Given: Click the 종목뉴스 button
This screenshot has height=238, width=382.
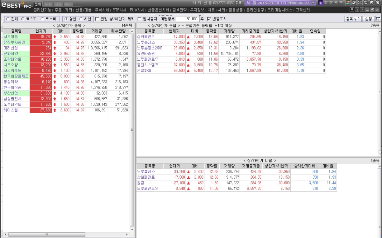Looking at the screenshot, I should tap(353, 19).
